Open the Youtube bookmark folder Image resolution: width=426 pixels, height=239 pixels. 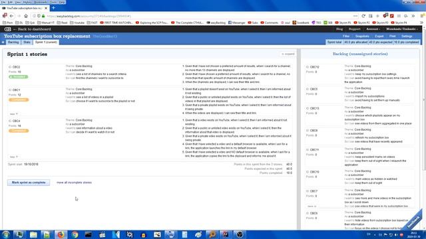pyautogui.click(x=77, y=23)
